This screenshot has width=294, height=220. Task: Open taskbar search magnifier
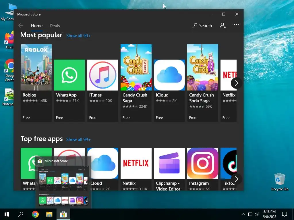21,214
